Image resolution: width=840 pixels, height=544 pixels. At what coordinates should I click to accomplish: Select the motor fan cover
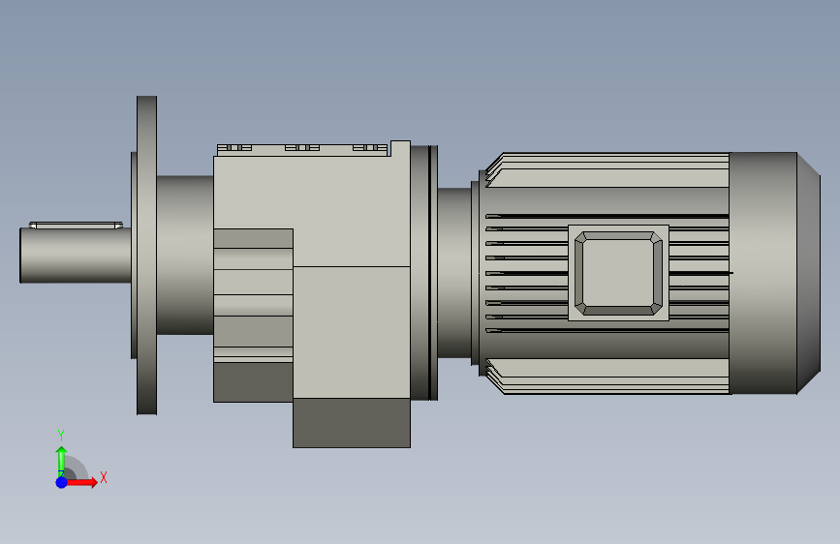point(774,273)
